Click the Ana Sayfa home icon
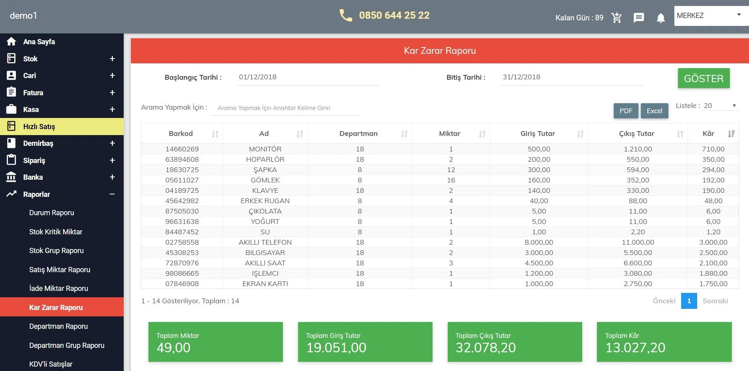 (12, 41)
